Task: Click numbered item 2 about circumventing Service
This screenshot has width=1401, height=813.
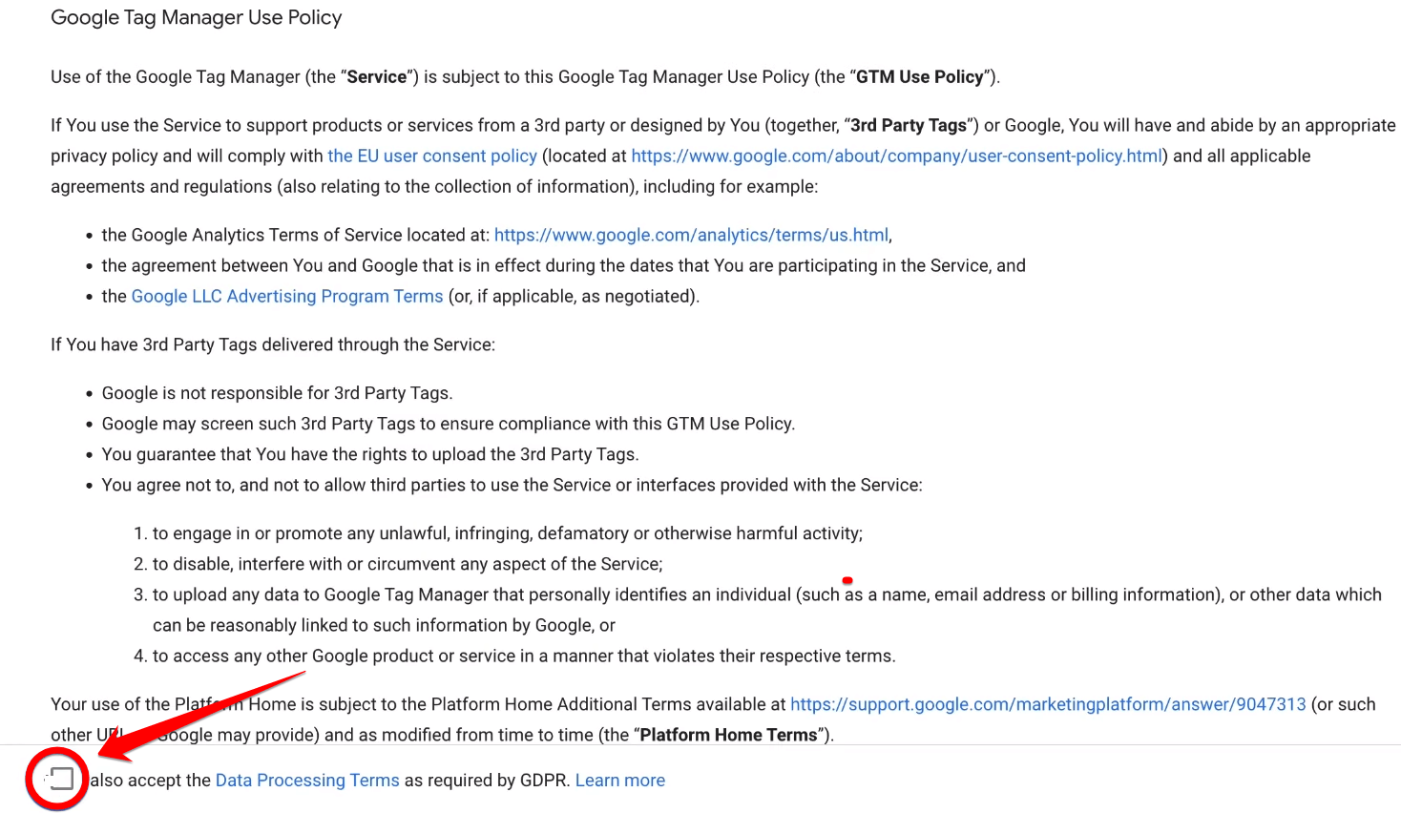Action: 407,564
